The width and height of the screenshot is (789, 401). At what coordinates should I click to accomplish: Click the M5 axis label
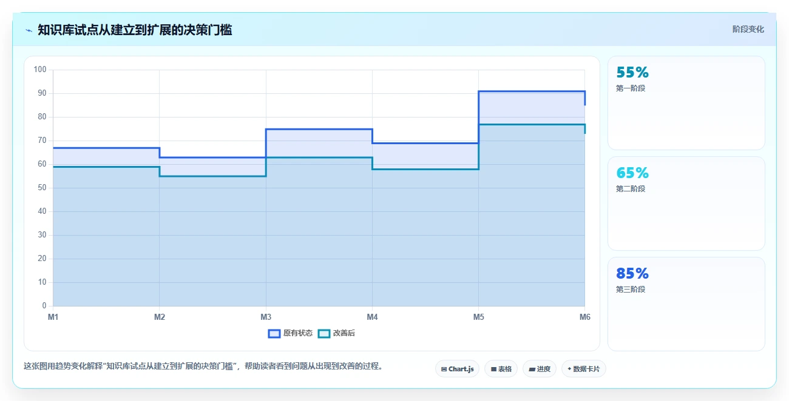click(478, 317)
